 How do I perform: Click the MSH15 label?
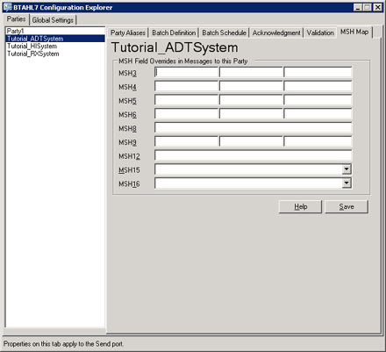(x=129, y=170)
